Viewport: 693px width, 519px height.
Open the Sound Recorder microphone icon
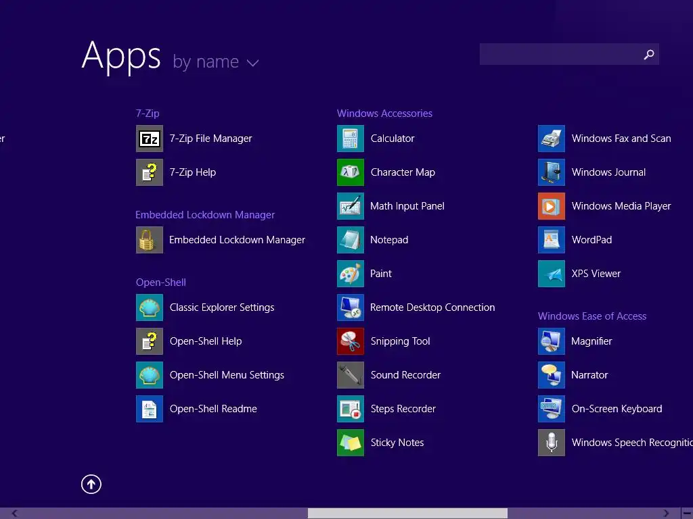(351, 375)
